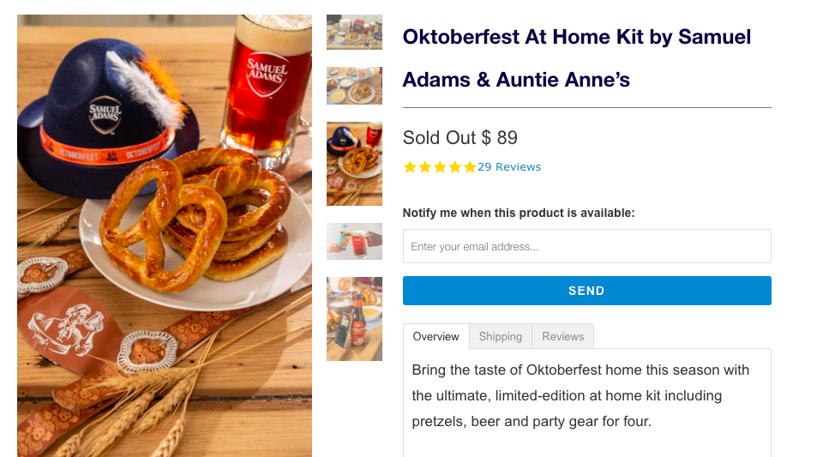This screenshot has width=835, height=457.
Task: Open the Shipping tab
Action: pos(501,337)
